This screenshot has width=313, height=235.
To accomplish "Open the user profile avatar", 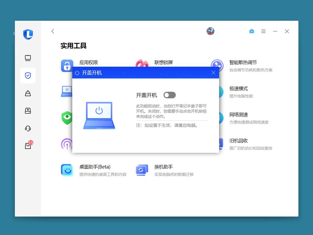I will click(210, 31).
